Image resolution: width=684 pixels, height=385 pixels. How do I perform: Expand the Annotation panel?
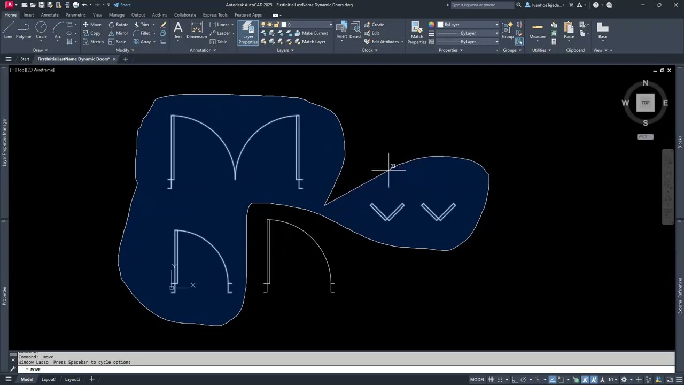pos(203,50)
